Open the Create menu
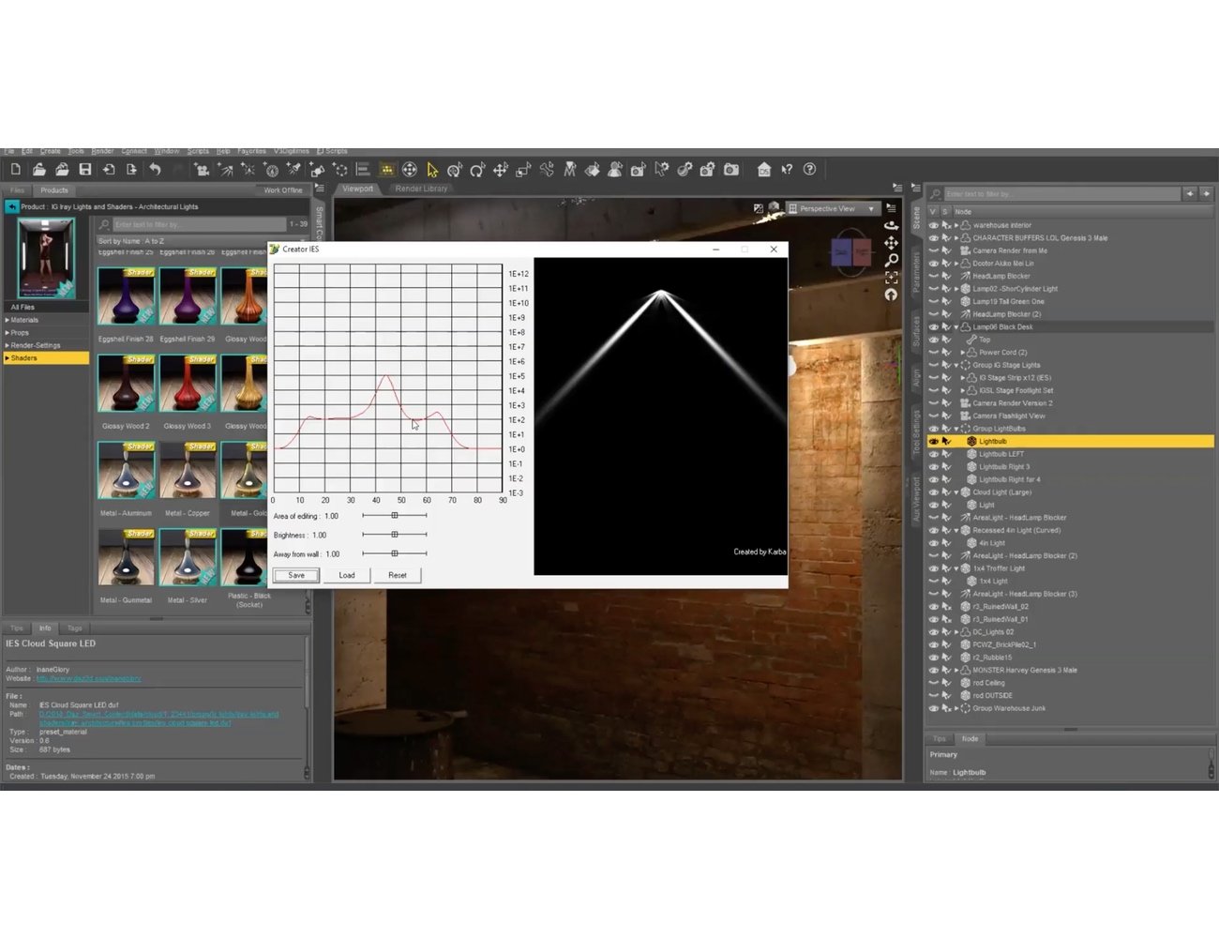The width and height of the screenshot is (1219, 938). [50, 151]
